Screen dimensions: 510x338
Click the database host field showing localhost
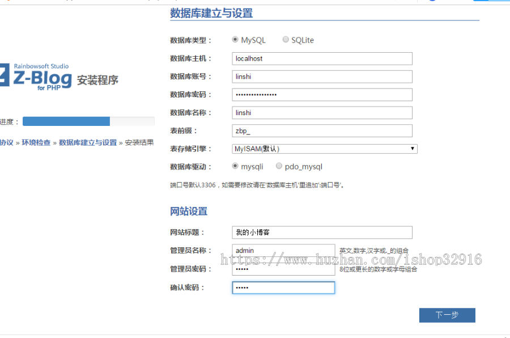coord(321,58)
